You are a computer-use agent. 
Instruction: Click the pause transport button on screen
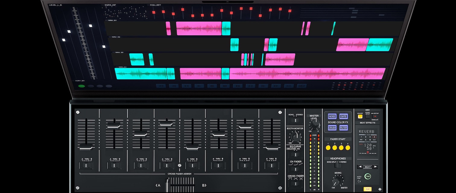tap(238, 86)
